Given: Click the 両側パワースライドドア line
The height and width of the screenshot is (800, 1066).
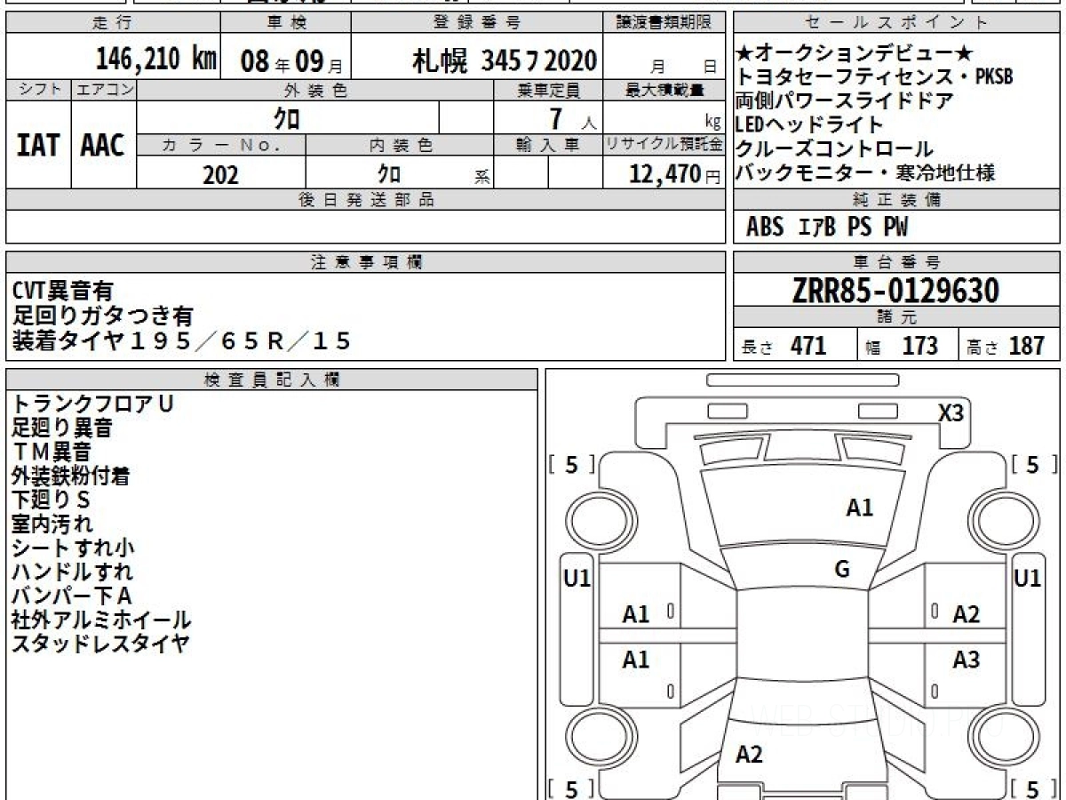Looking at the screenshot, I should pos(844,101).
